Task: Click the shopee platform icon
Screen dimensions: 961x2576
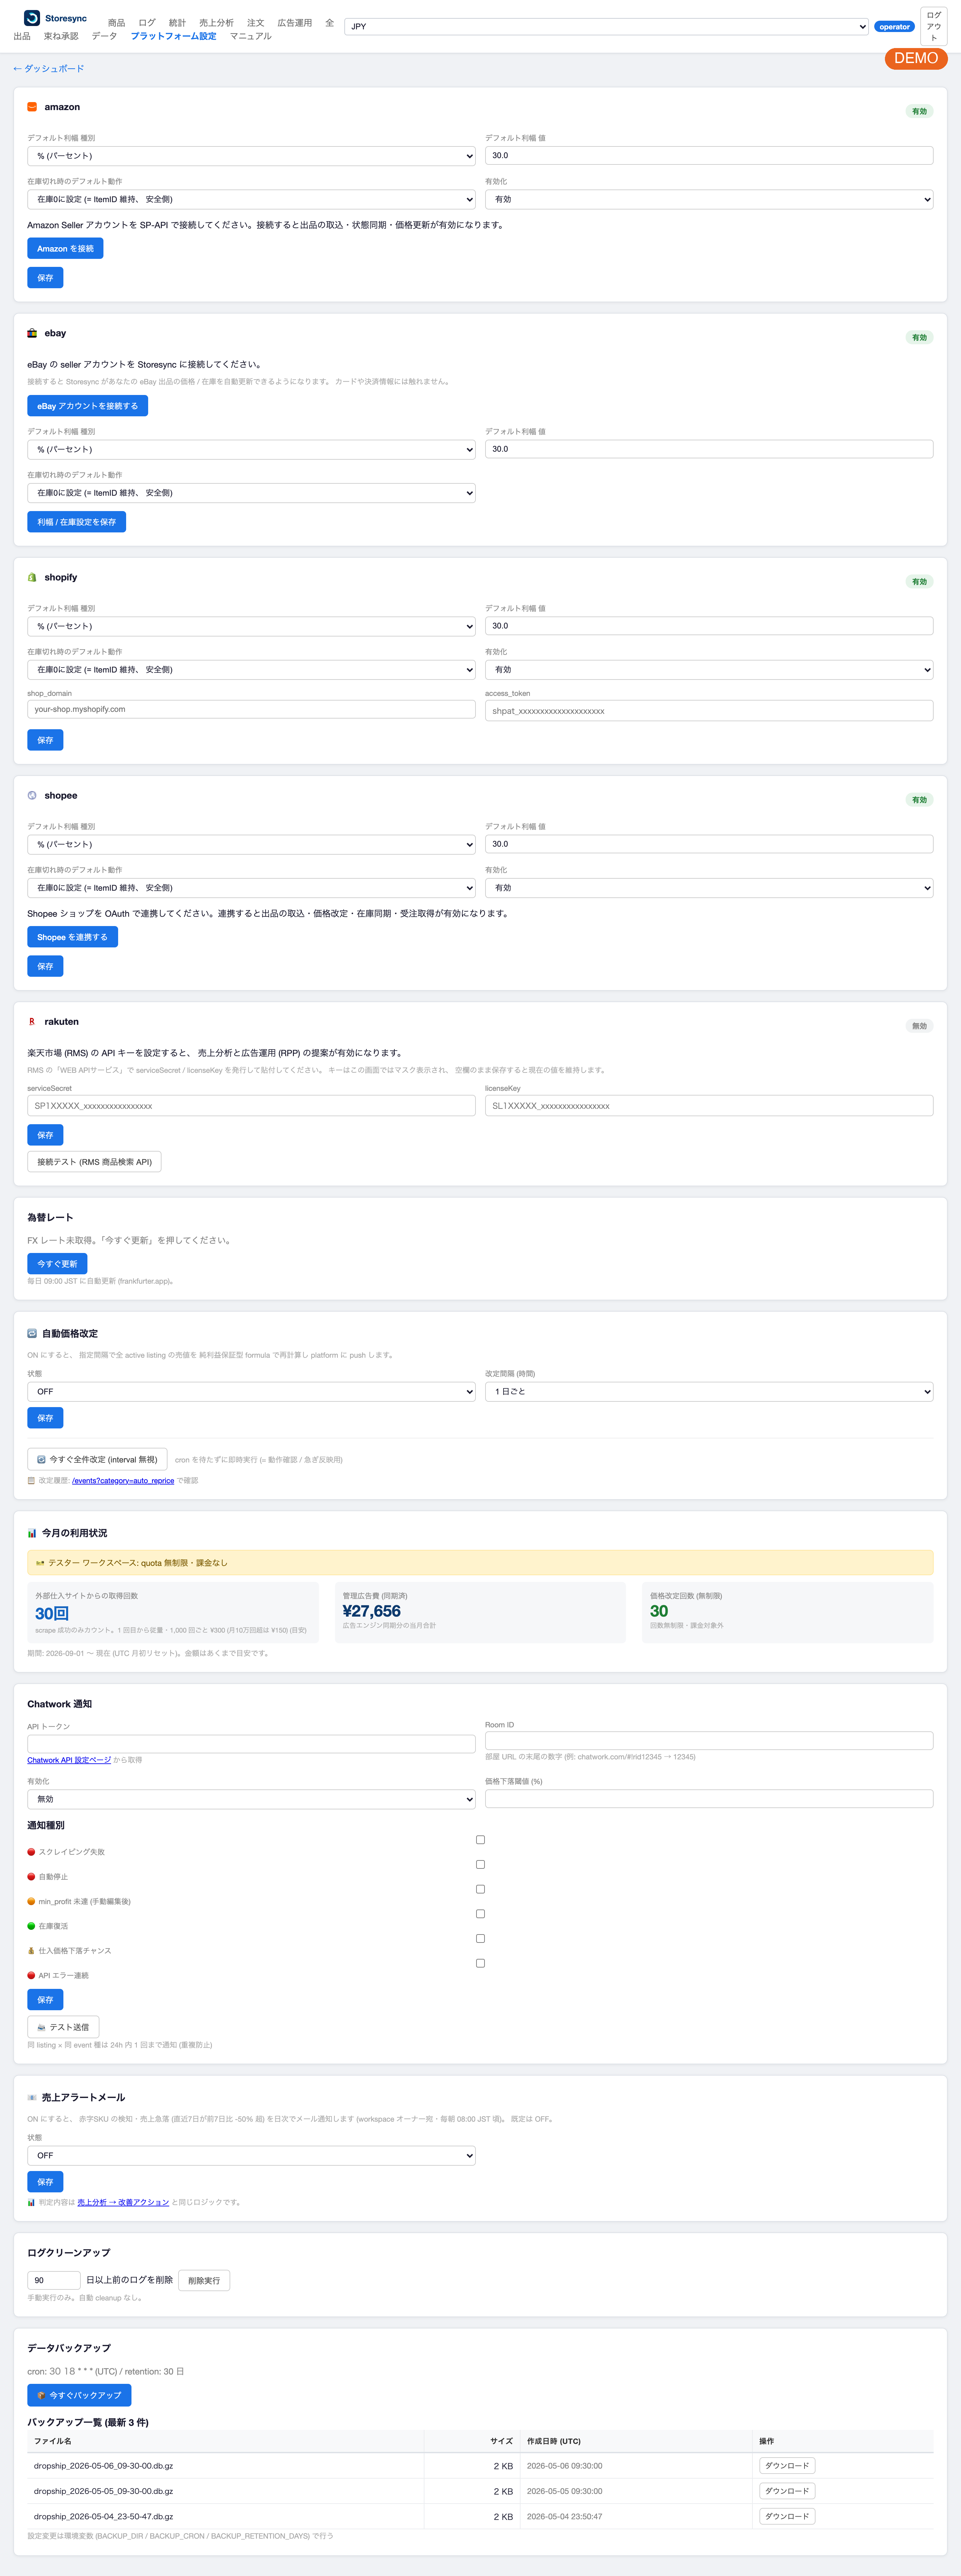Action: (x=32, y=796)
